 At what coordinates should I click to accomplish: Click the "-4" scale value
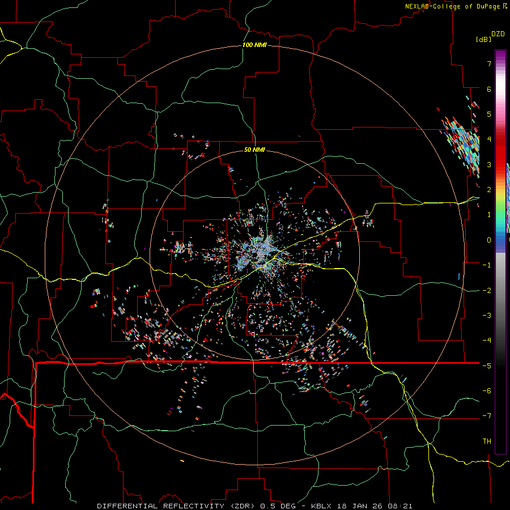pos(487,341)
